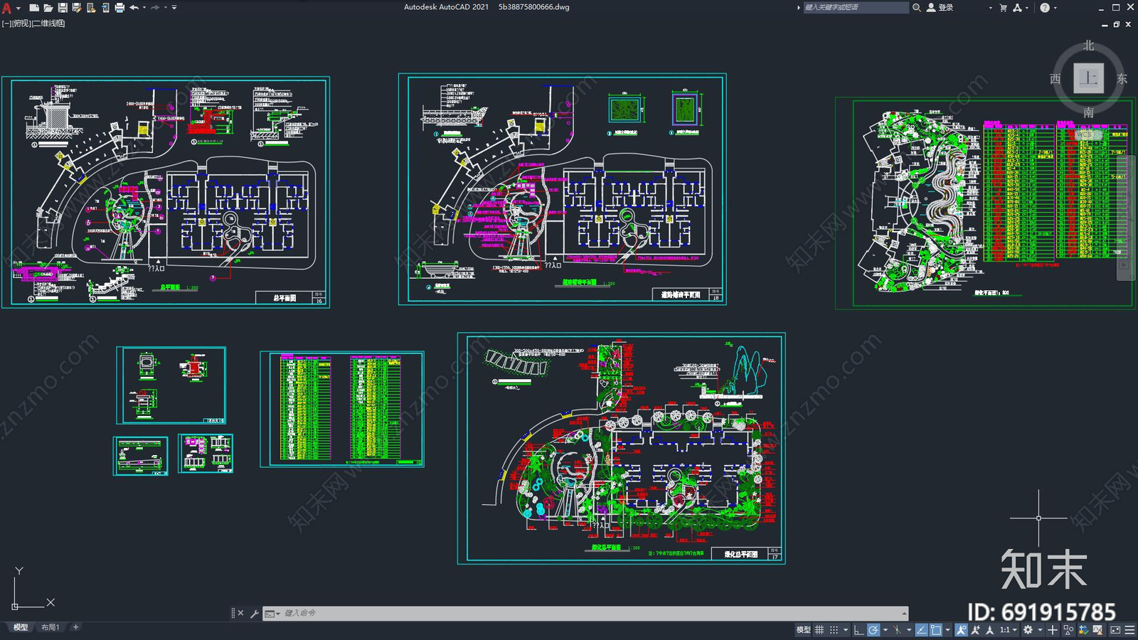Screen dimensions: 1138x640
Task: Open the status bar Customization menu icon
Action: point(1129,630)
